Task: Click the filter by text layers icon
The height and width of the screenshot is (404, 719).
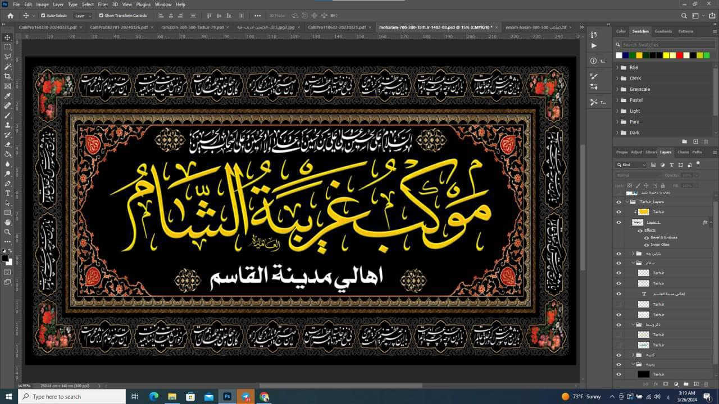Action: point(672,165)
